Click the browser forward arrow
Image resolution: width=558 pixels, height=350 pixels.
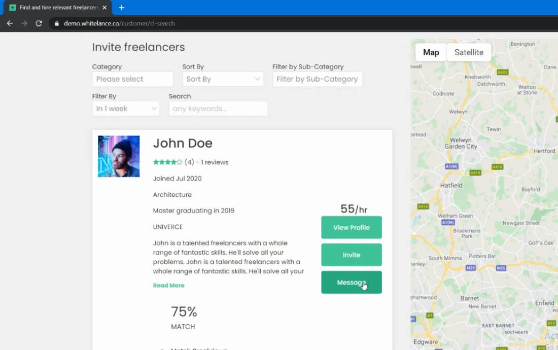[24, 23]
